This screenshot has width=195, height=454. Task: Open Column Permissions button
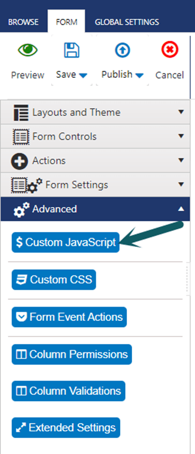click(x=72, y=354)
